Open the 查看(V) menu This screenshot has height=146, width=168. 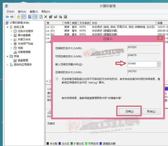(x=34, y=12)
